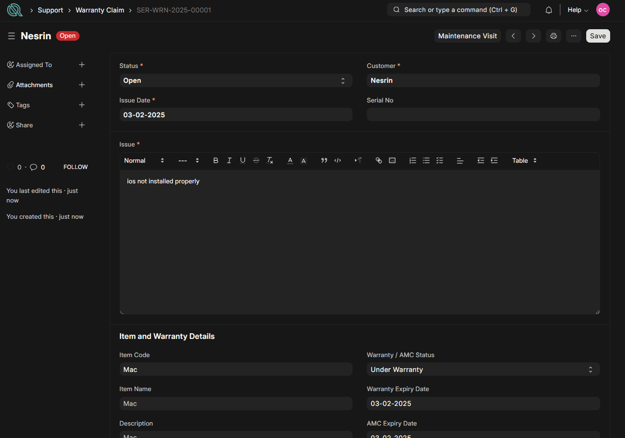Underline text in Issue editor
625x438 pixels.
(x=243, y=160)
